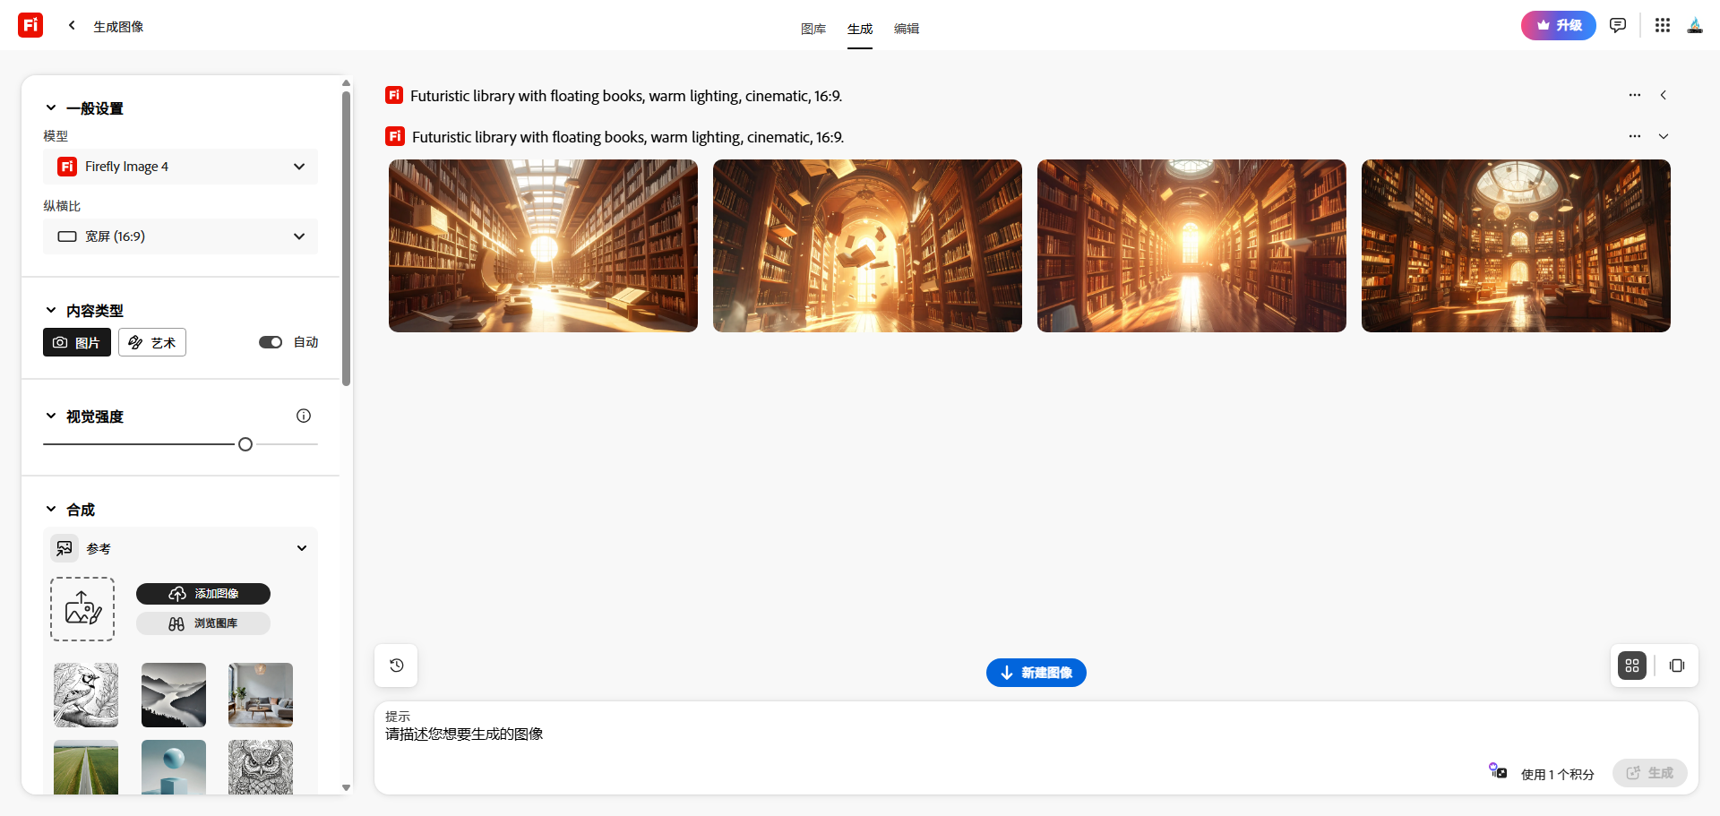Click the 升级 upgrade button
This screenshot has height=816, width=1720.
[x=1558, y=25]
